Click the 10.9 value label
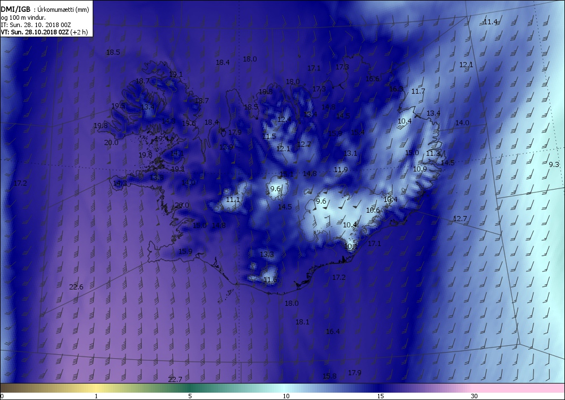Screen dimensions: 565x400 click(420, 169)
